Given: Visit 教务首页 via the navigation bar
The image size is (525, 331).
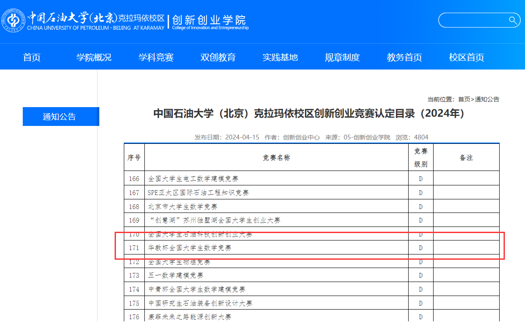Looking at the screenshot, I should 404,57.
